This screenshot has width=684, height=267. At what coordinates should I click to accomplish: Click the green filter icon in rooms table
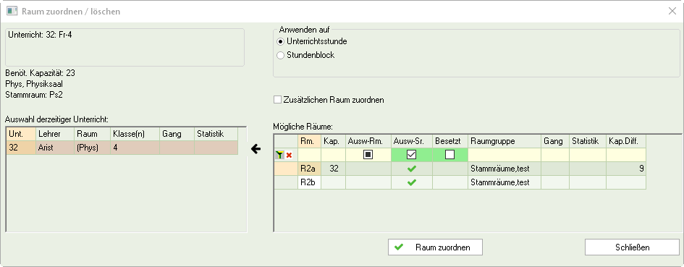point(279,155)
